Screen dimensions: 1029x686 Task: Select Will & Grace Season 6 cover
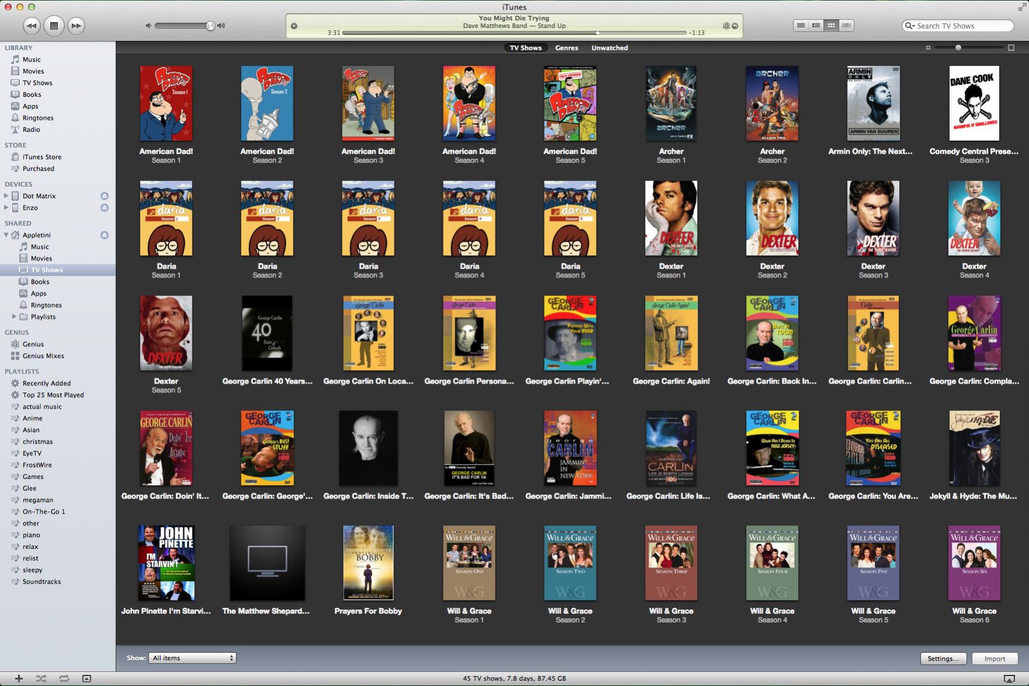pyautogui.click(x=974, y=563)
